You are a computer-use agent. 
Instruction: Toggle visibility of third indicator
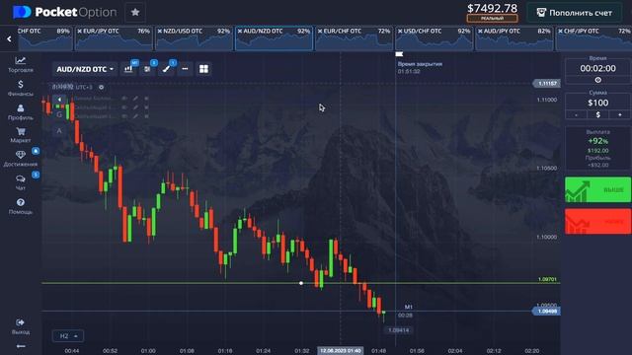tap(124, 116)
